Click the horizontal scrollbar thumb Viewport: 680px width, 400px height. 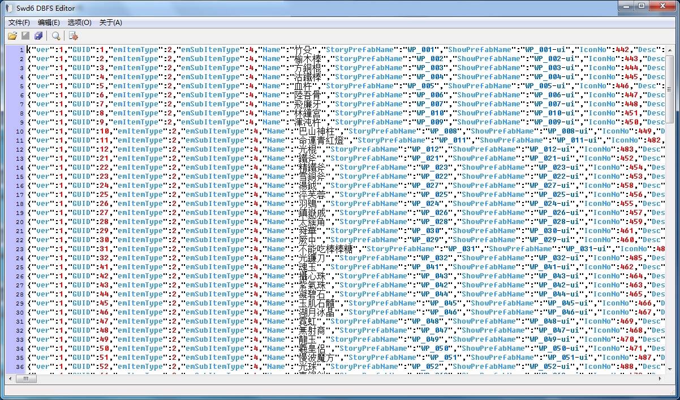pos(25,379)
